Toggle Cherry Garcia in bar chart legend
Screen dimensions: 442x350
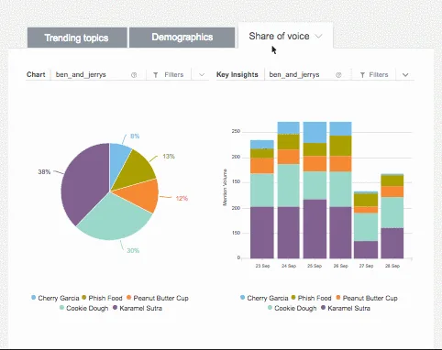tap(264, 298)
